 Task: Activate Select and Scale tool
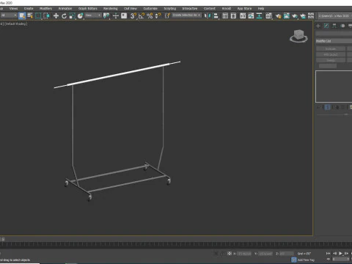pyautogui.click(x=72, y=16)
